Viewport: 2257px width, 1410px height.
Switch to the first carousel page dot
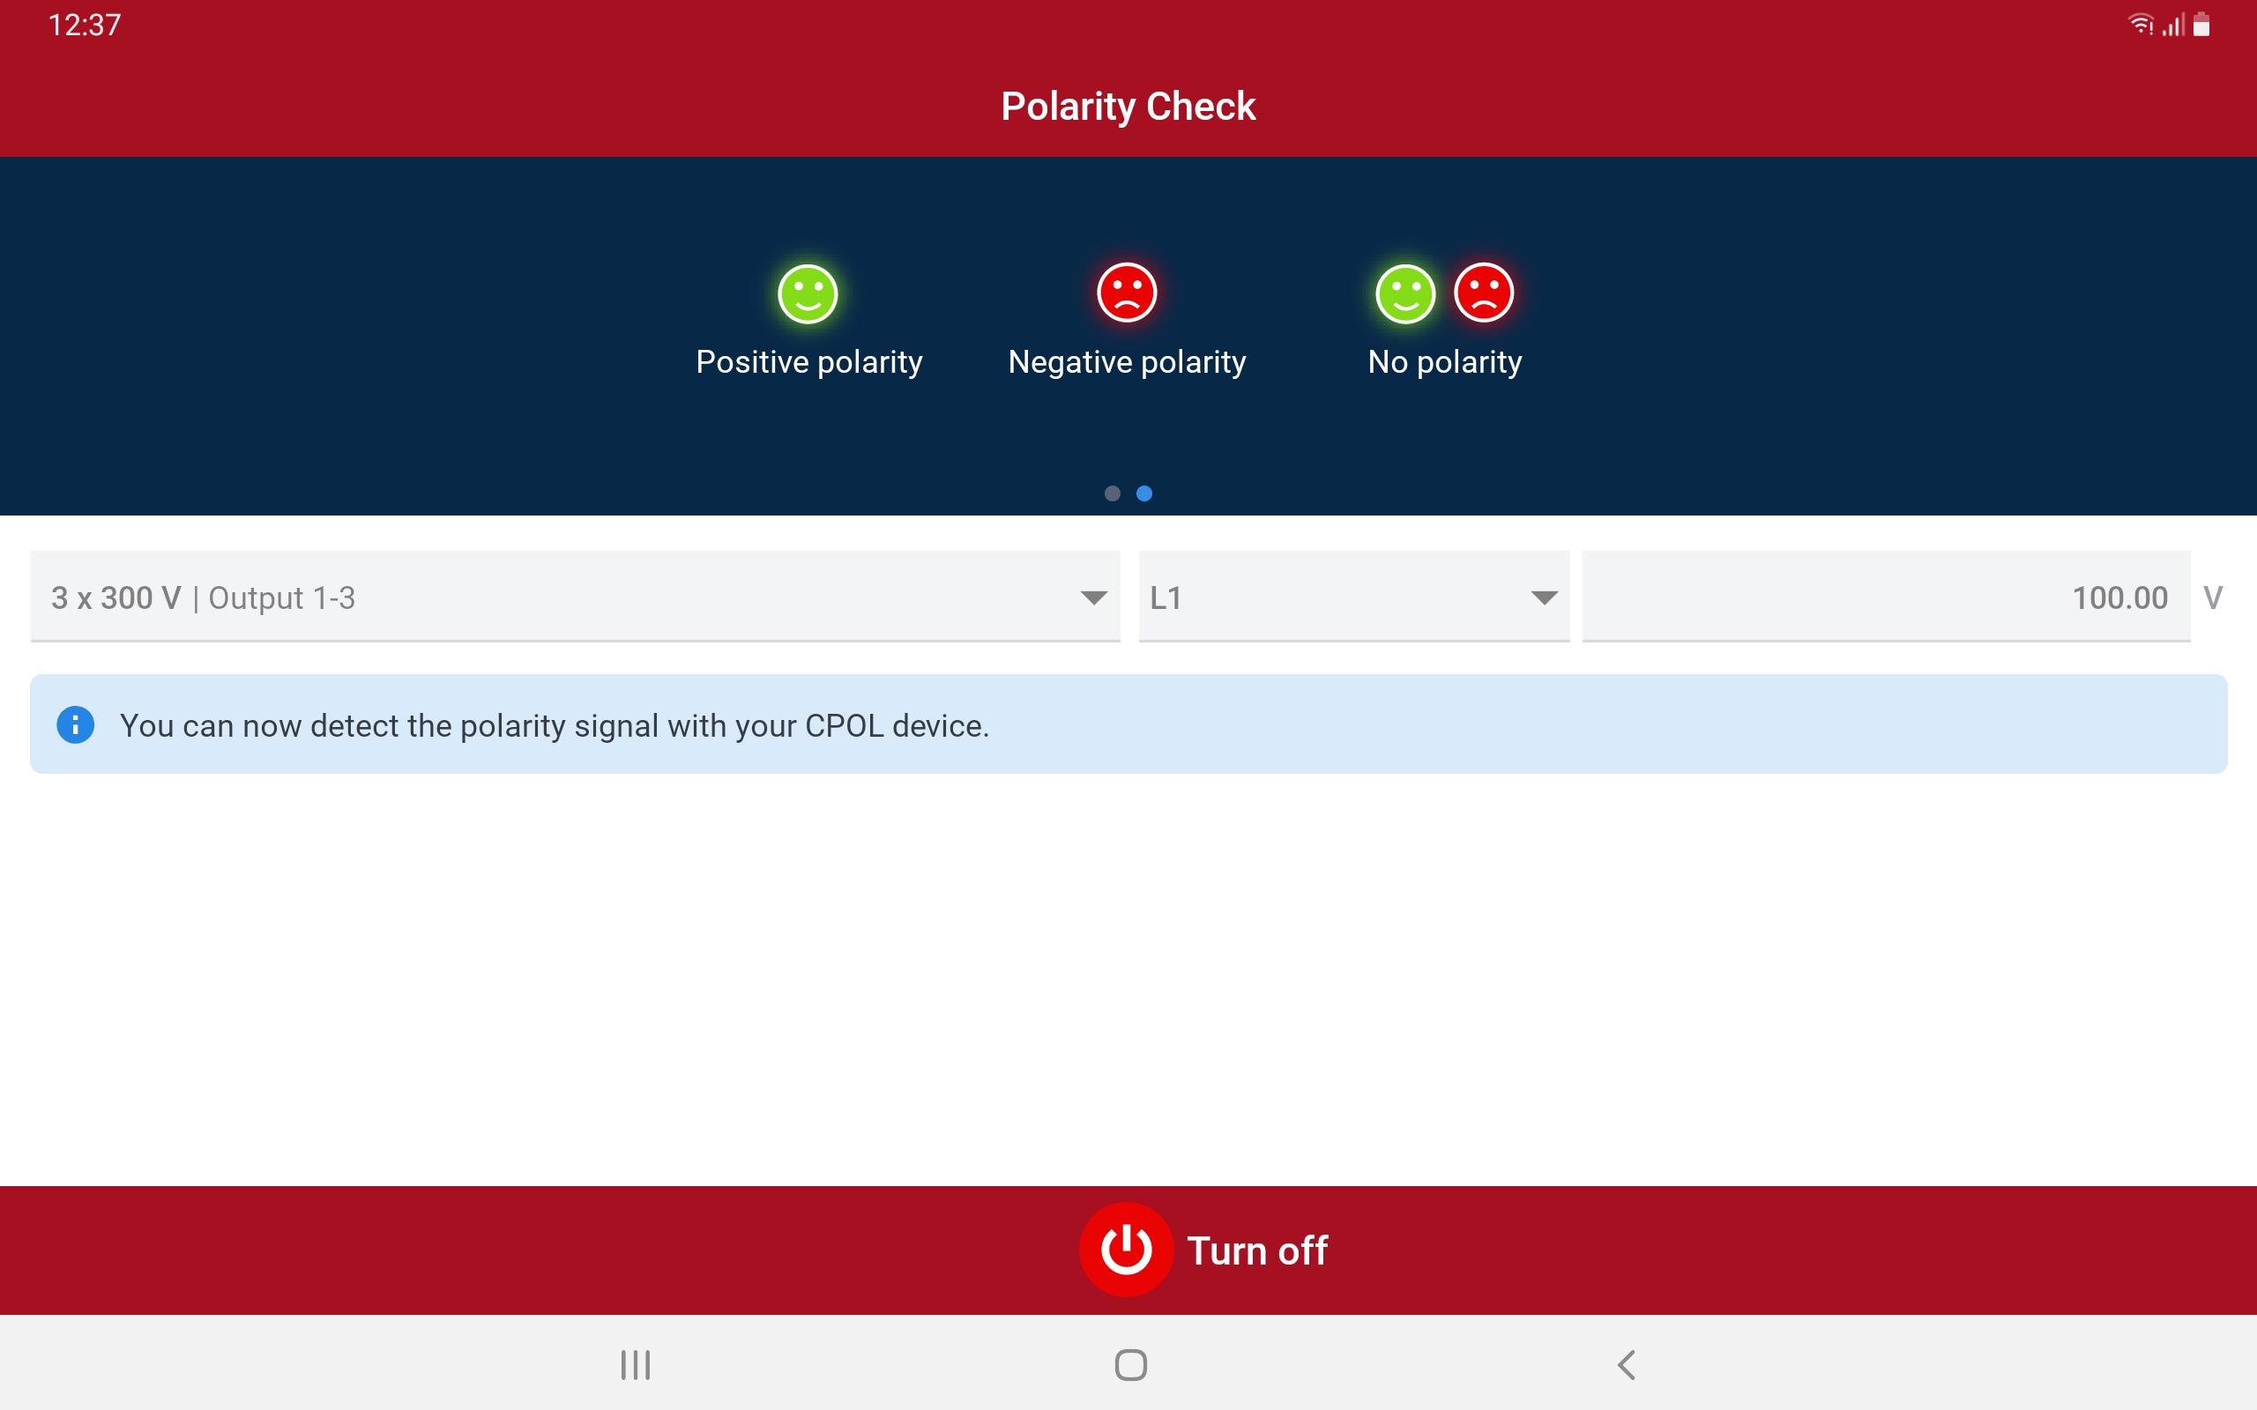1112,493
